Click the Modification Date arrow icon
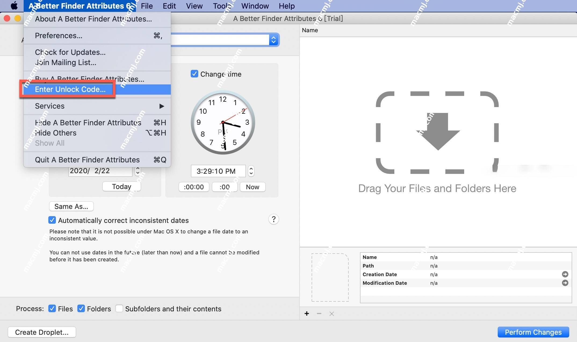This screenshot has height=342, width=577. pyautogui.click(x=565, y=283)
